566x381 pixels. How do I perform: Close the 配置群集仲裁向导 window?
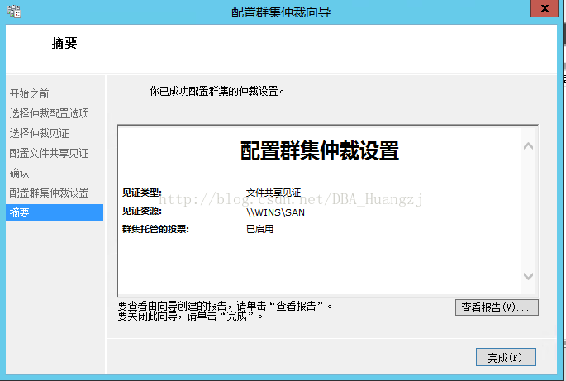(x=545, y=8)
